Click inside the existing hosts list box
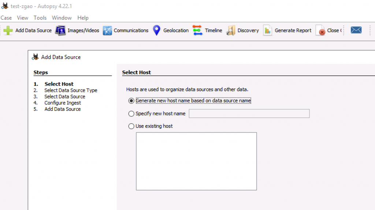Image resolution: width=375 pixels, height=210 pixels. click(196, 161)
